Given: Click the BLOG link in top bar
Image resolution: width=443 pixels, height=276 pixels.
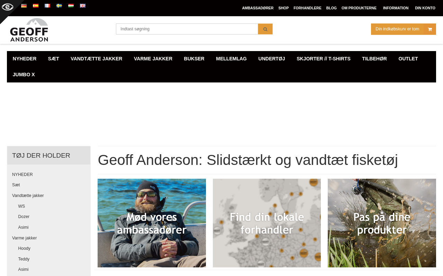Looking at the screenshot, I should pos(331,8).
